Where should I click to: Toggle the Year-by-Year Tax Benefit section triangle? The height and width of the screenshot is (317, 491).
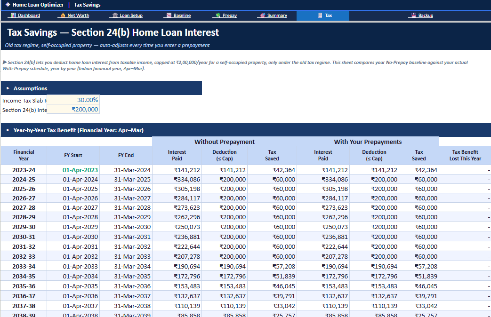tap(8, 130)
